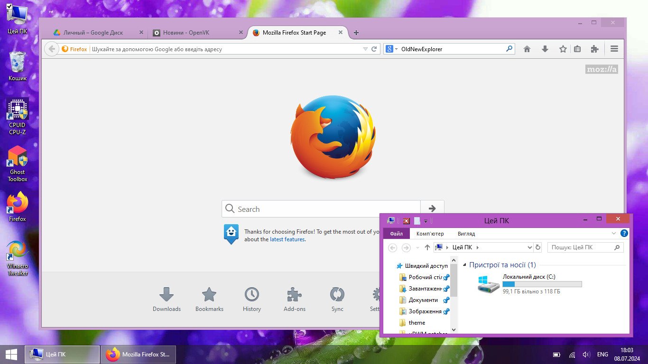
Task: Expand URL bar history dropdown
Action: (365, 49)
